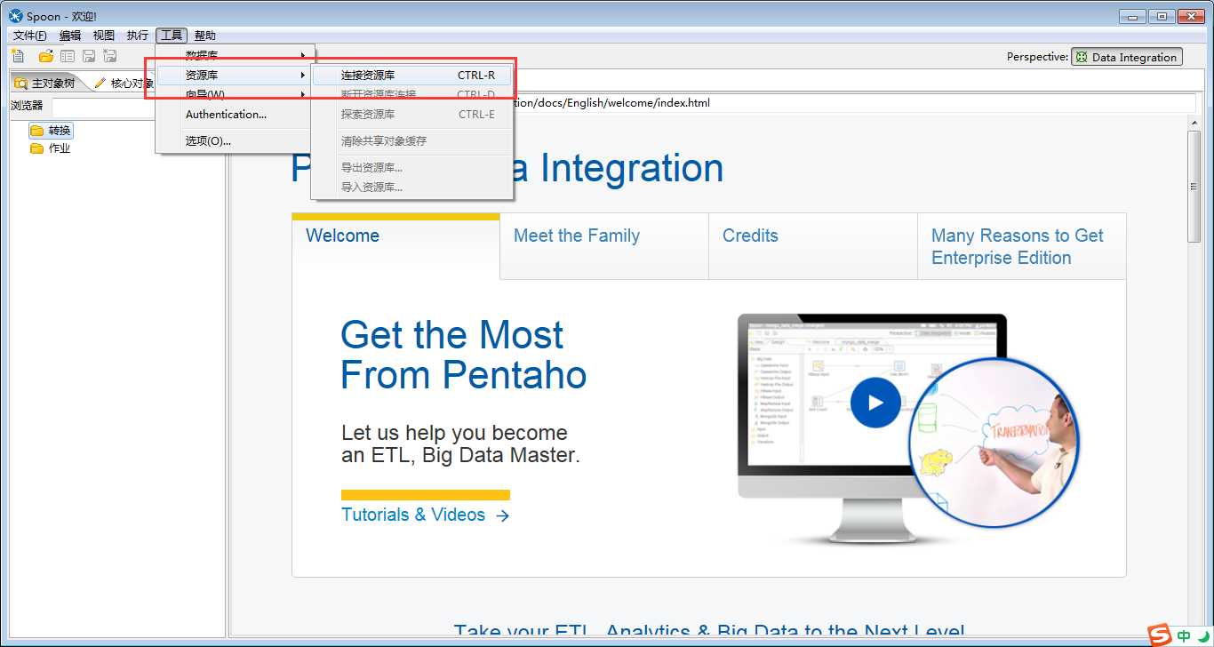Open the Meet the Family tab
This screenshot has width=1214, height=647.
point(604,246)
